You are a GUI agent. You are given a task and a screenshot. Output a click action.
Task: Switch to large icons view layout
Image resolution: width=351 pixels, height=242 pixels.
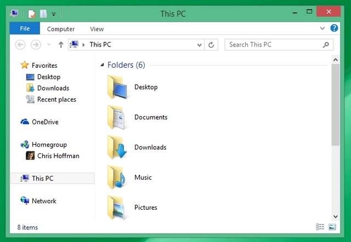tap(332, 227)
